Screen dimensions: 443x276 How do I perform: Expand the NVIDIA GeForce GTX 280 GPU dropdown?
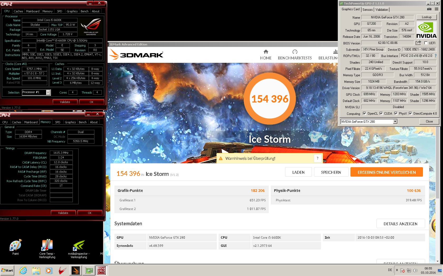pos(395,121)
